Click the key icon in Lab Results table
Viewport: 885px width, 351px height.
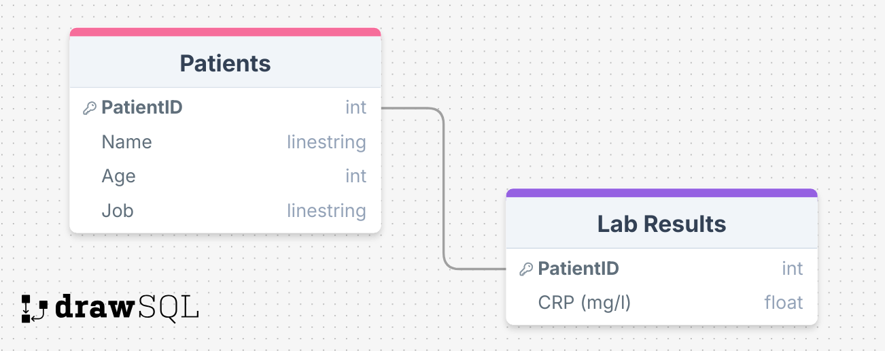(525, 269)
